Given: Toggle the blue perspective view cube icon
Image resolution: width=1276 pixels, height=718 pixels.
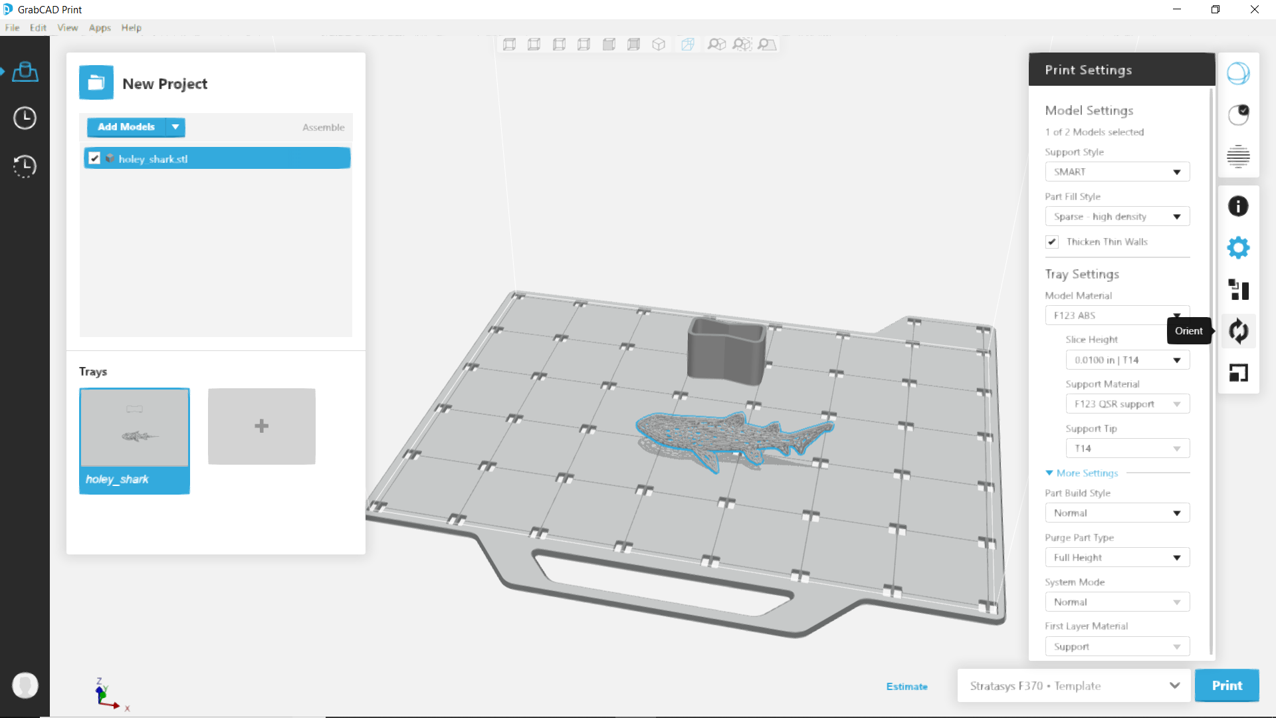Looking at the screenshot, I should click(688, 45).
